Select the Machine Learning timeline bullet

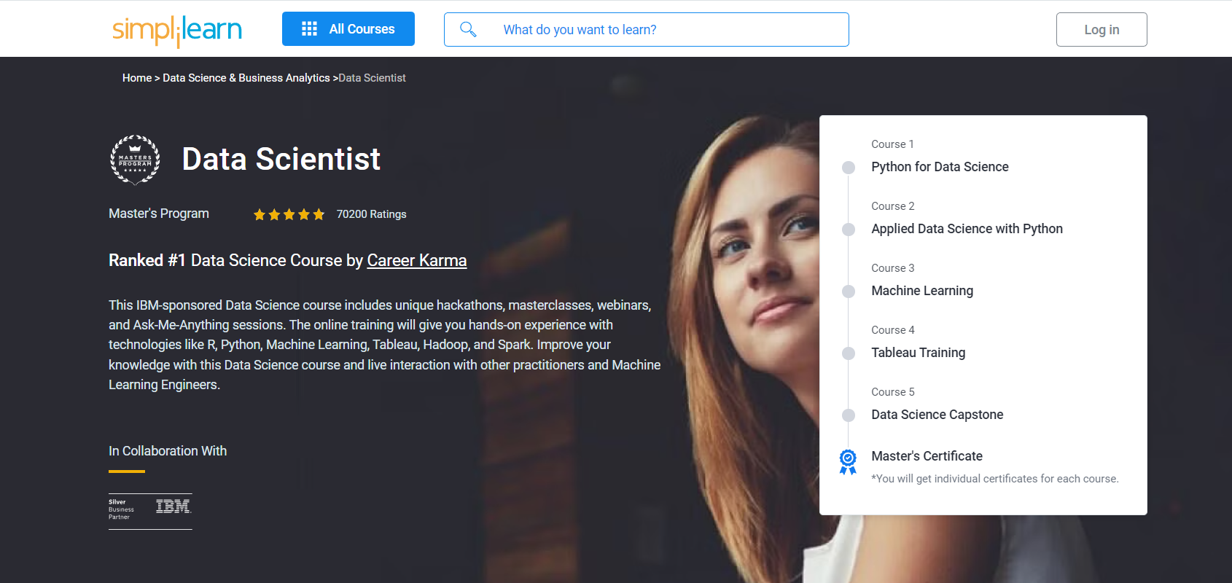pos(849,291)
